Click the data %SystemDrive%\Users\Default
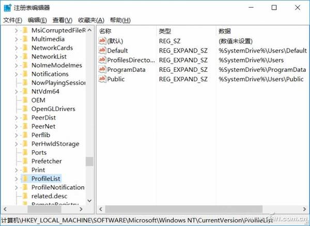Viewport: 310px width, 226px height. [262, 51]
